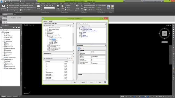175x98 pixels.
Task: Open Visual LISP Editor
Action: 89,8
